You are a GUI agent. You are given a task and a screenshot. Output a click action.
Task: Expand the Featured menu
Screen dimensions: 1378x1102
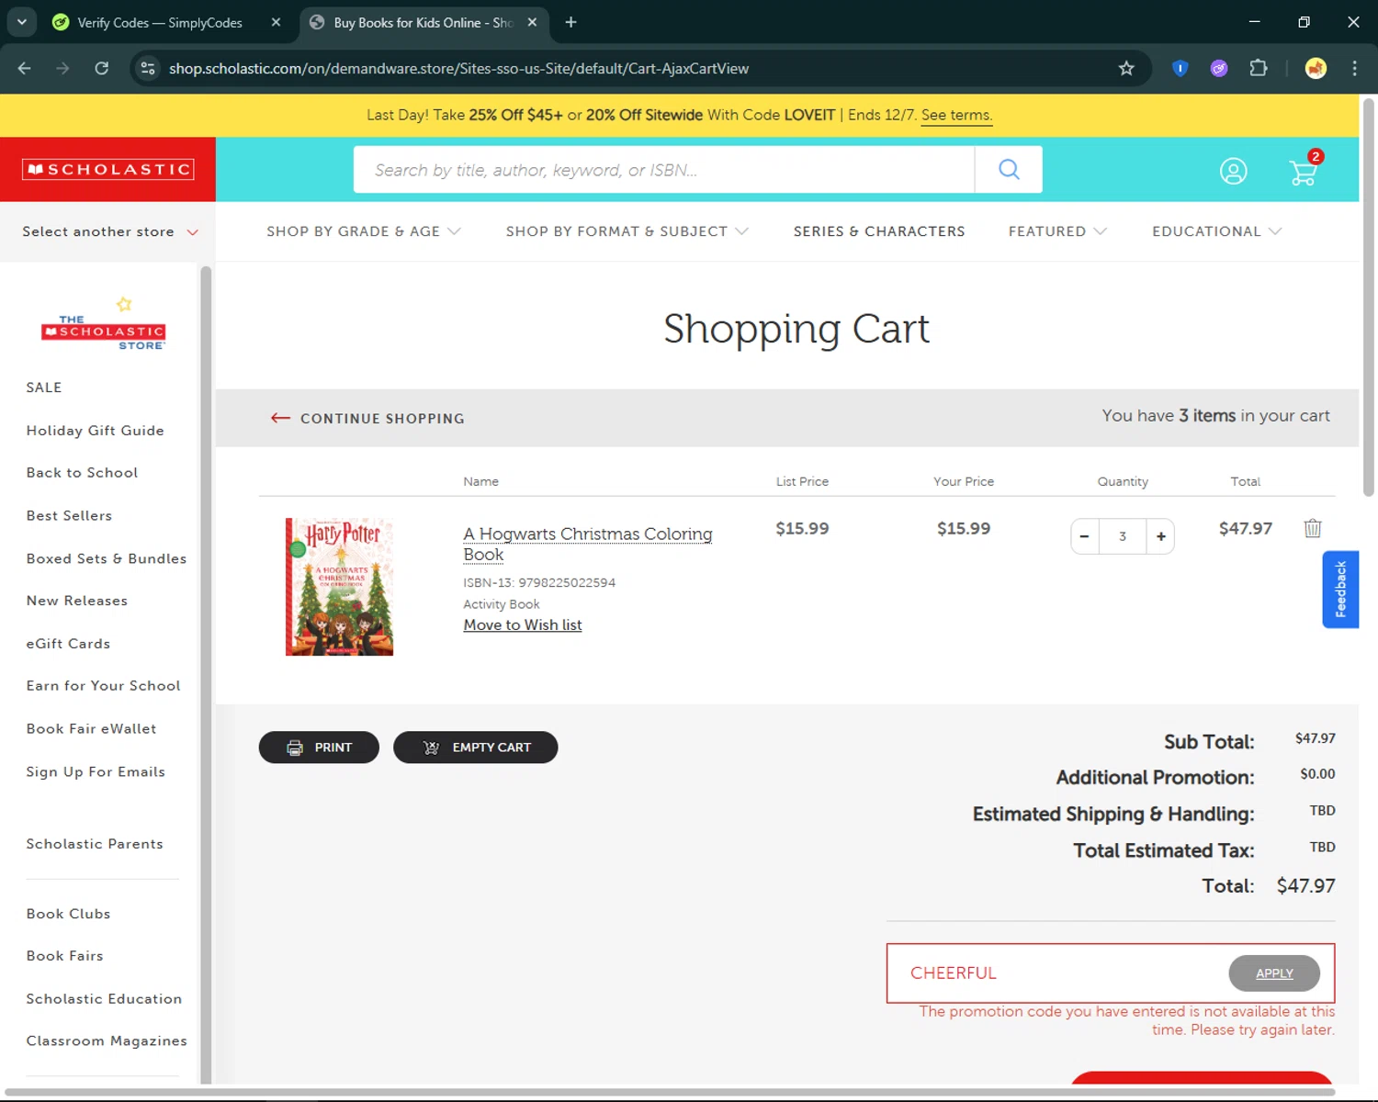[x=1057, y=231]
